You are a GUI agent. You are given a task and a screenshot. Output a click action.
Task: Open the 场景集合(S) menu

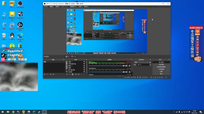[x=73, y=7]
